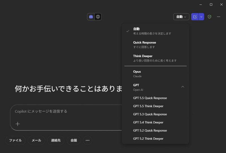This screenshot has width=226, height=153.
Task: Open the top-right more options menu
Action: click(218, 17)
